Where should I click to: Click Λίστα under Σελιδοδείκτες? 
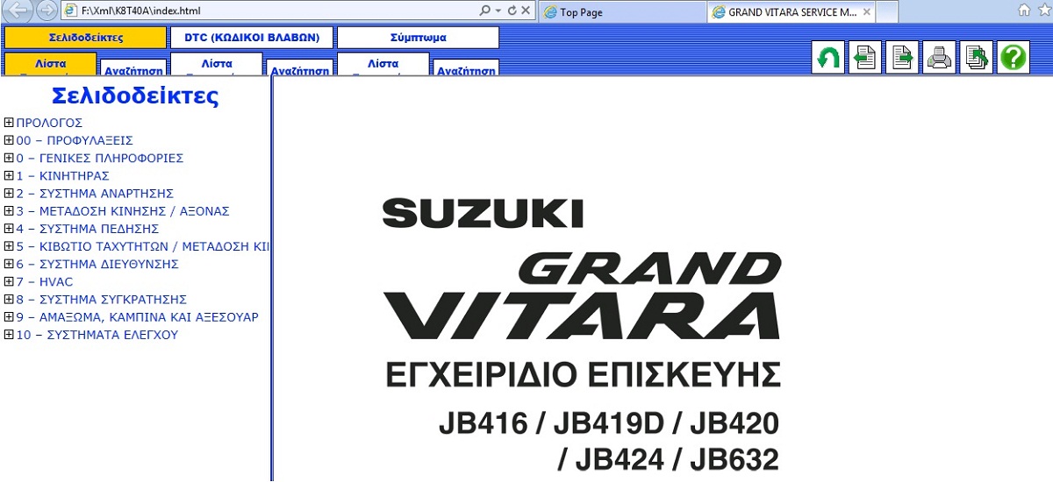[x=50, y=64]
